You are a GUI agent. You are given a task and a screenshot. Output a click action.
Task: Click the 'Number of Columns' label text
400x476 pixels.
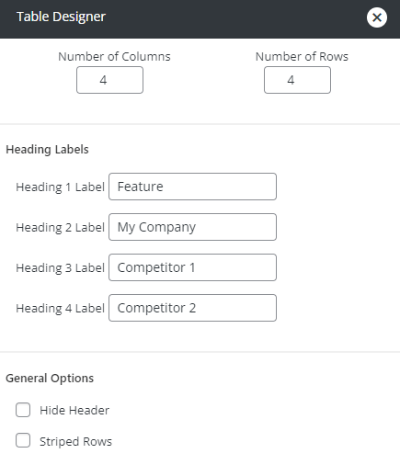114,57
